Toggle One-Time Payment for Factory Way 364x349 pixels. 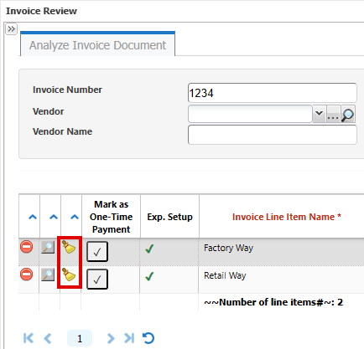pyautogui.click(x=97, y=252)
